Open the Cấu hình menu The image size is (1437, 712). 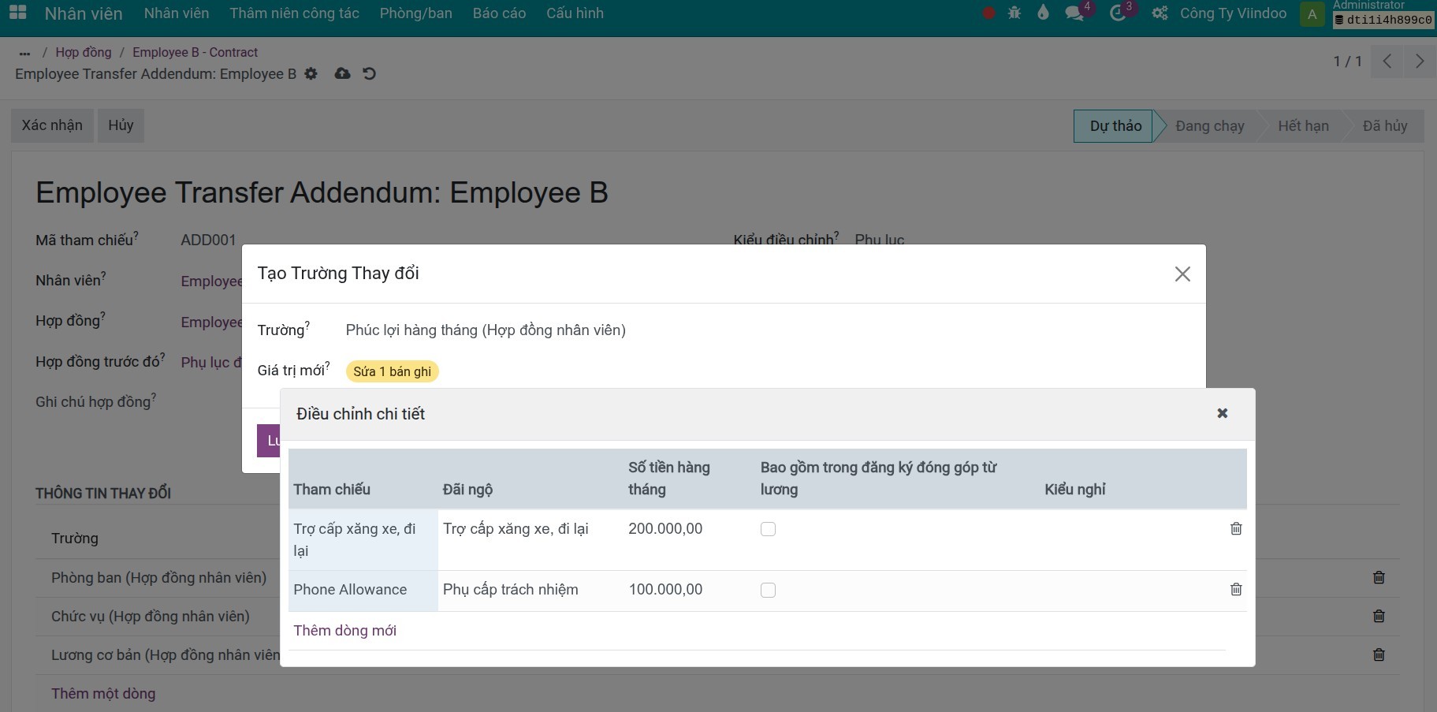575,13
